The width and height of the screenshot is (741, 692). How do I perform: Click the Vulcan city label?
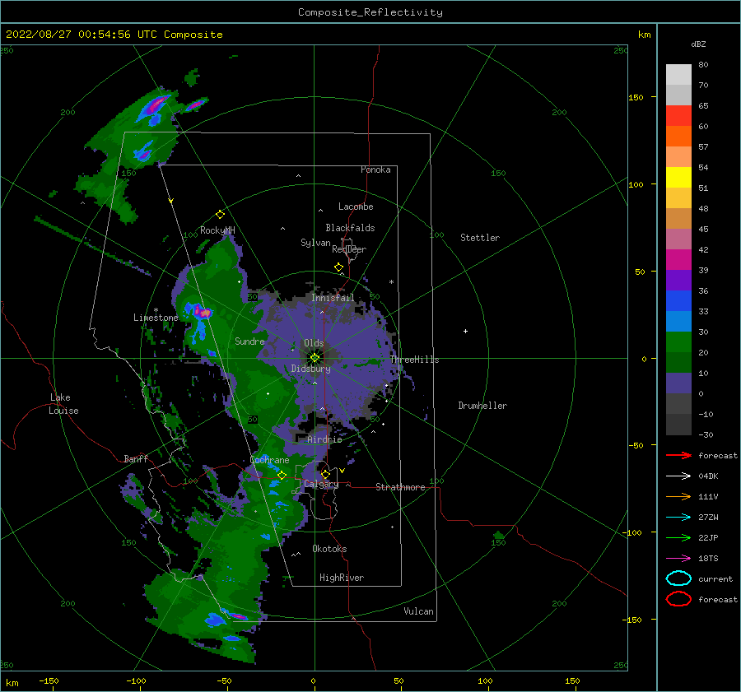(x=418, y=611)
